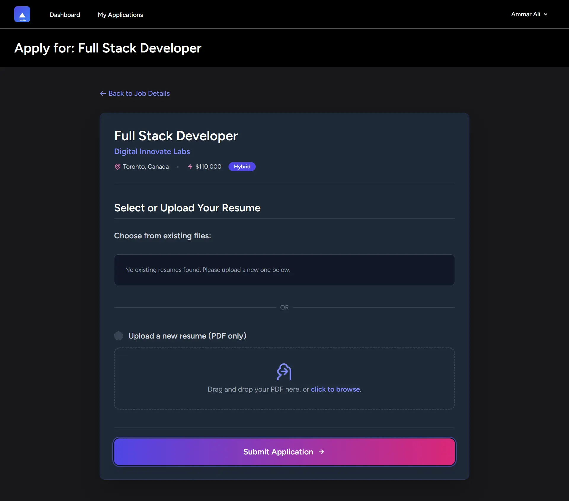569x501 pixels.
Task: Click the Toronto, Canada location text
Action: (x=146, y=167)
